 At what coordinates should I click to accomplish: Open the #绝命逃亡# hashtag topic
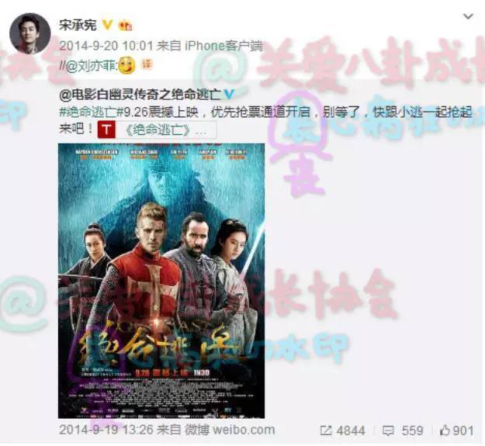point(92,112)
